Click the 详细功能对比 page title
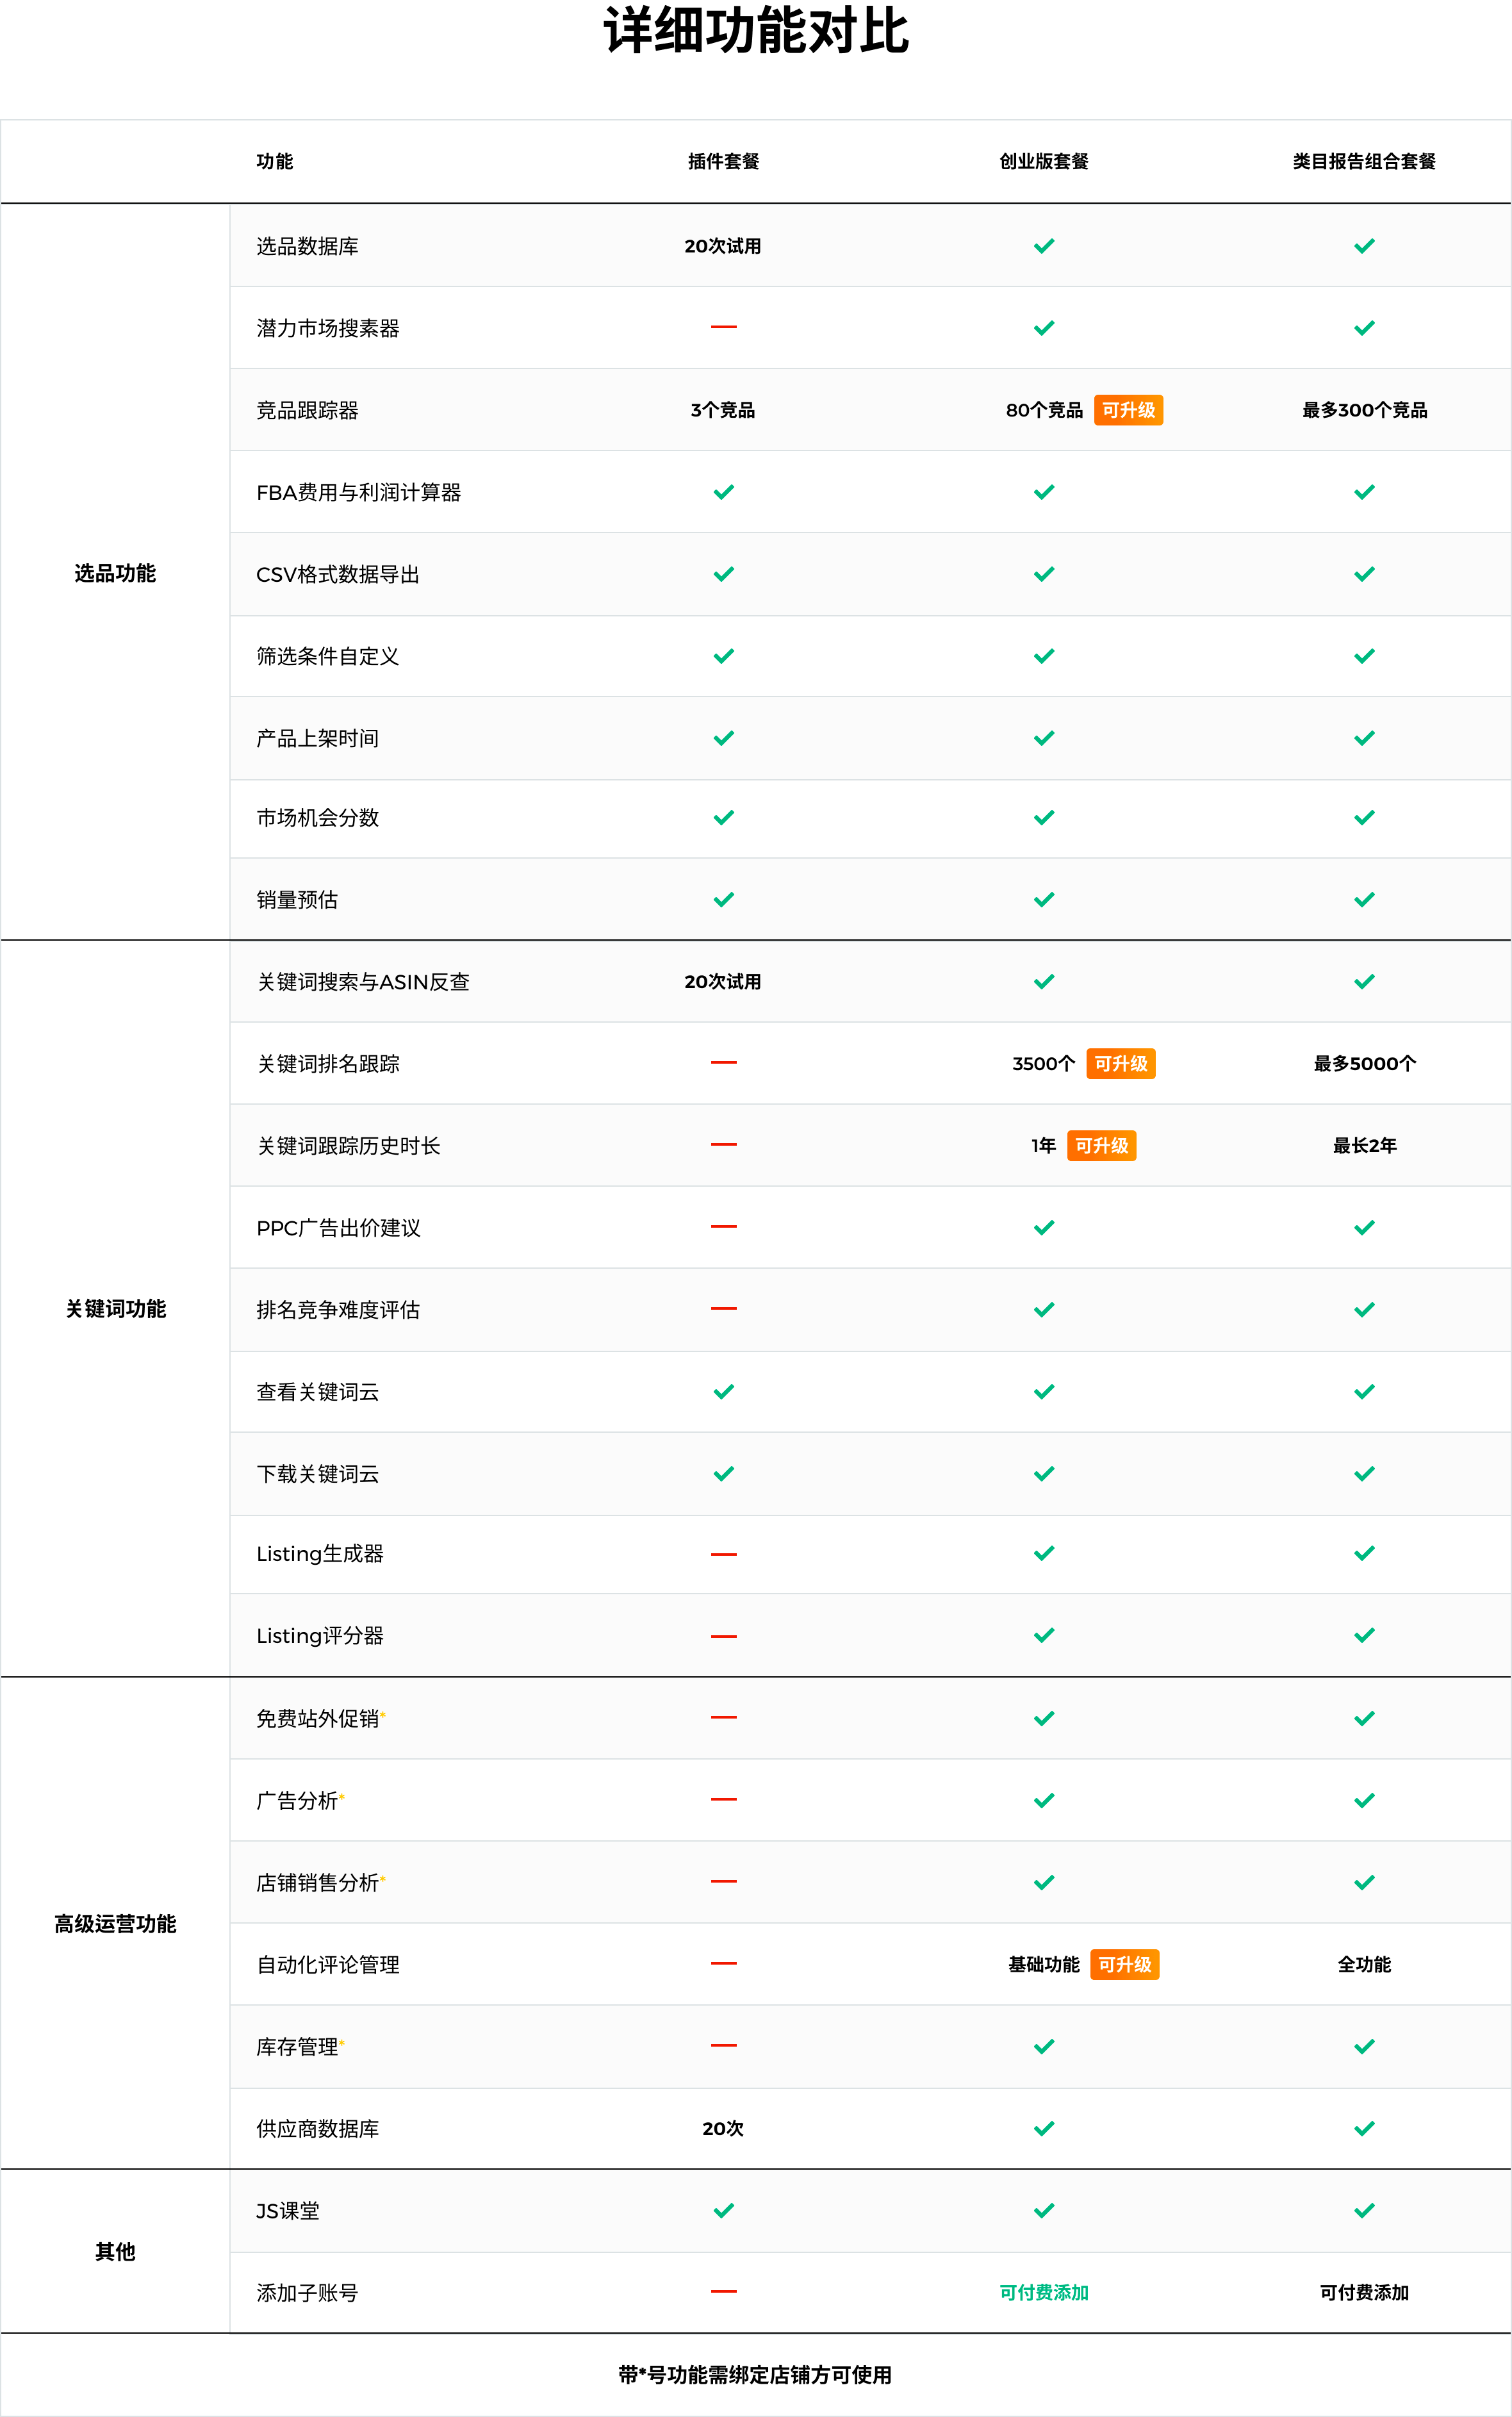This screenshot has width=1512, height=2417. (x=756, y=31)
